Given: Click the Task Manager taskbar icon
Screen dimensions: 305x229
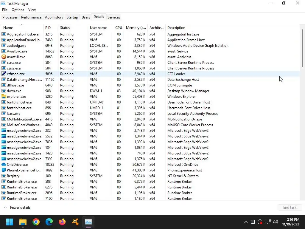Looking at the screenshot, I should (88, 222).
